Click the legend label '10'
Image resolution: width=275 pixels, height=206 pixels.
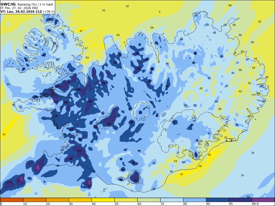[25, 204]
